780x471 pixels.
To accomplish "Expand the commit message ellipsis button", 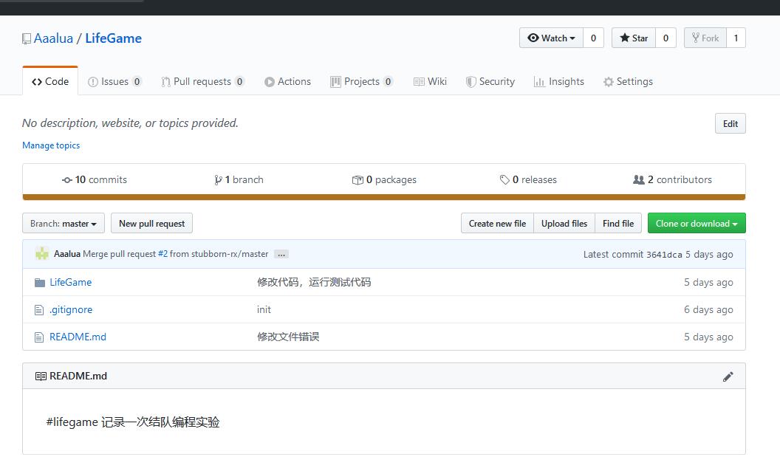I will click(x=281, y=254).
